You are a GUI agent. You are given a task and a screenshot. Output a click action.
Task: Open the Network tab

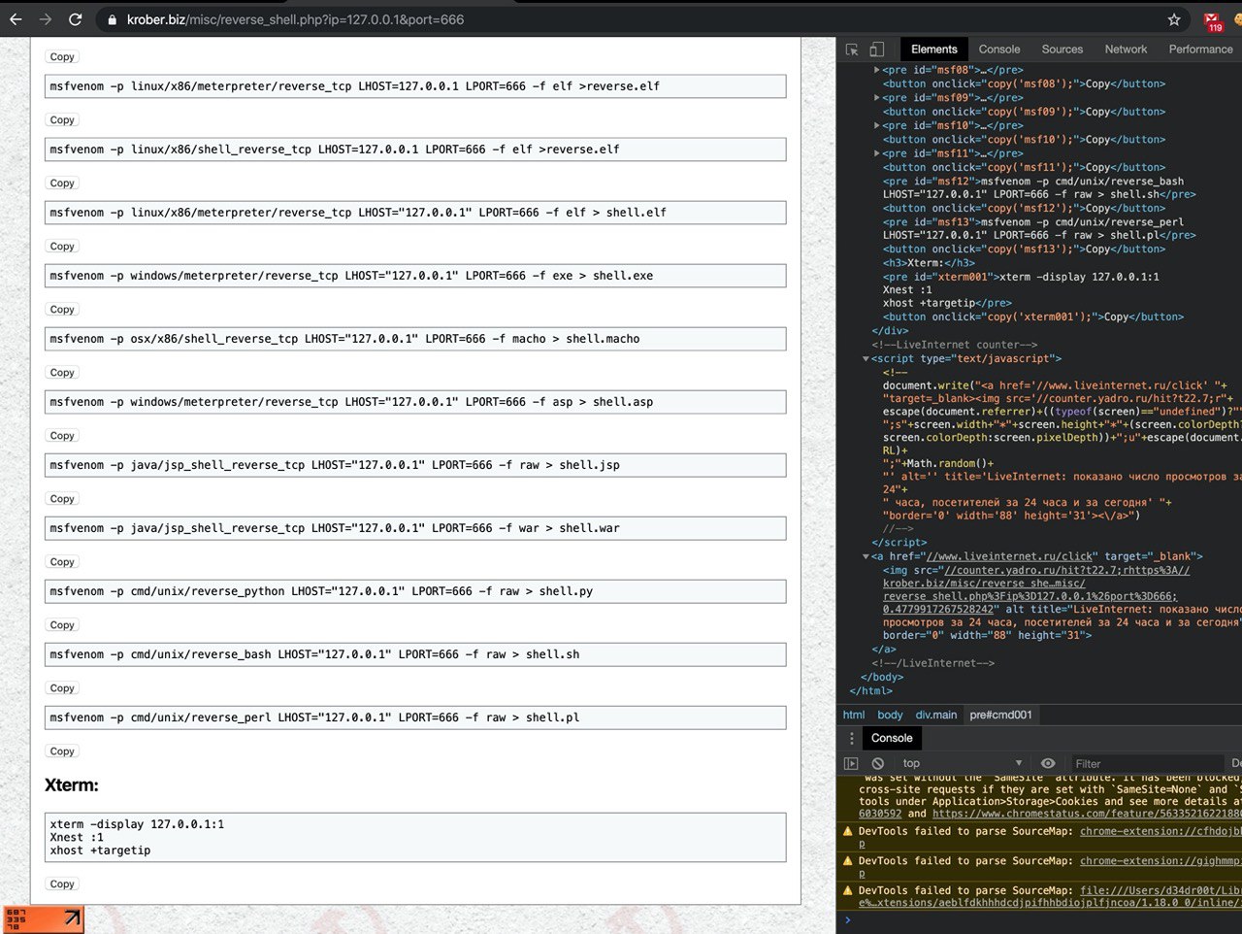point(1126,50)
